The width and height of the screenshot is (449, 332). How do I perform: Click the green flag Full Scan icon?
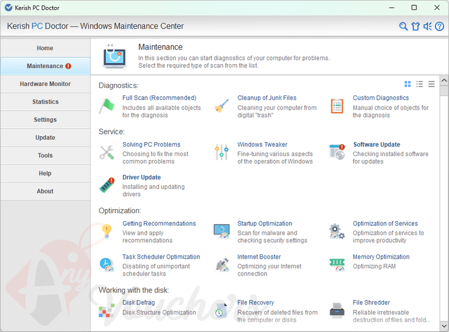point(107,106)
